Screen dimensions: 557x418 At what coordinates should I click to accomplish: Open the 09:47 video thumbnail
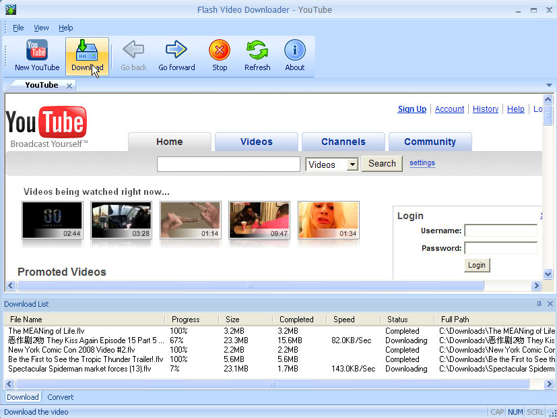tap(259, 220)
